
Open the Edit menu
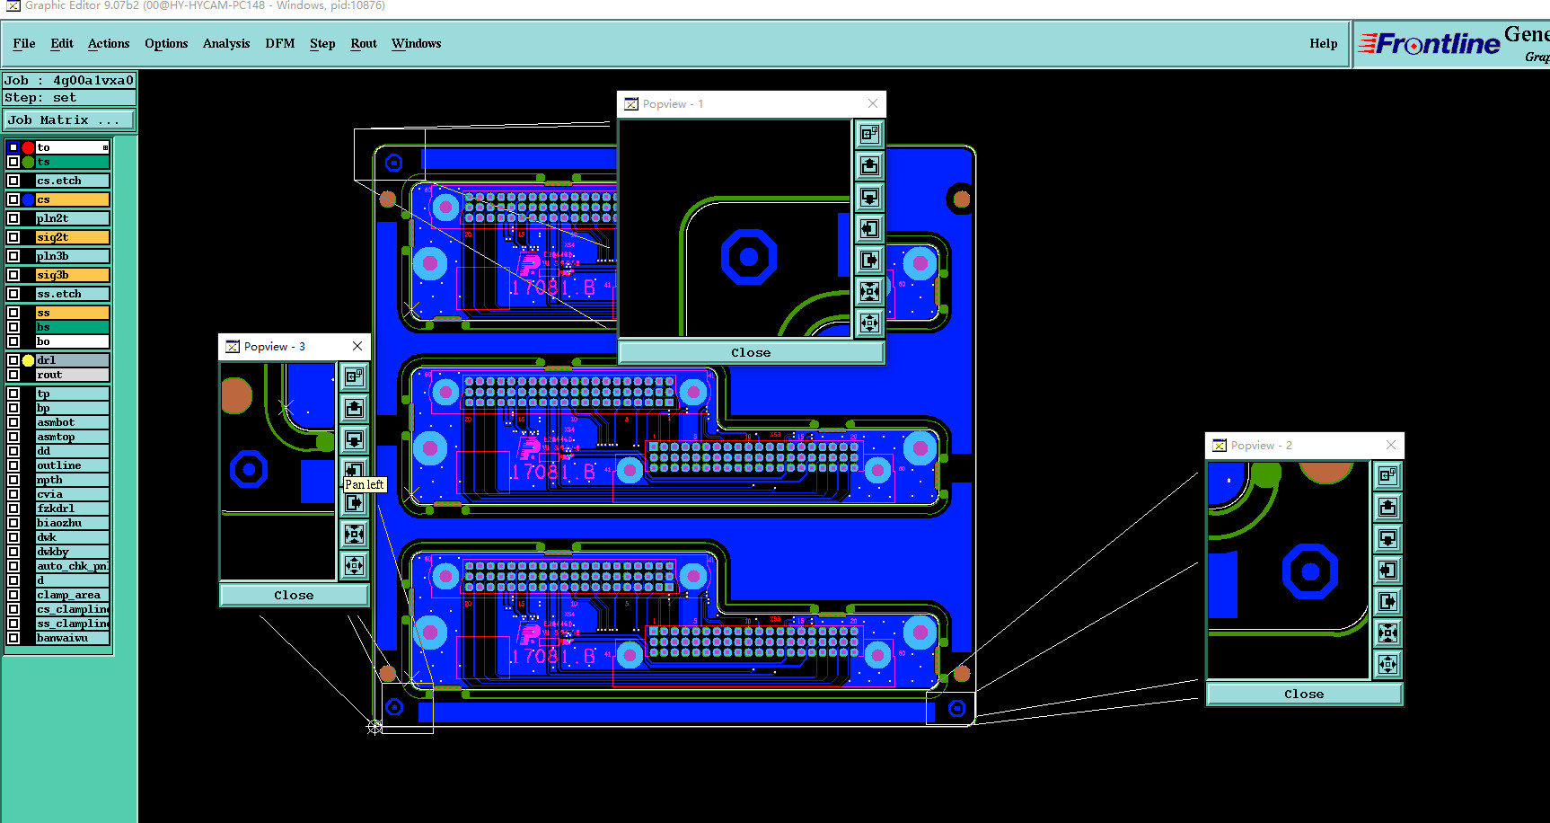(x=62, y=43)
